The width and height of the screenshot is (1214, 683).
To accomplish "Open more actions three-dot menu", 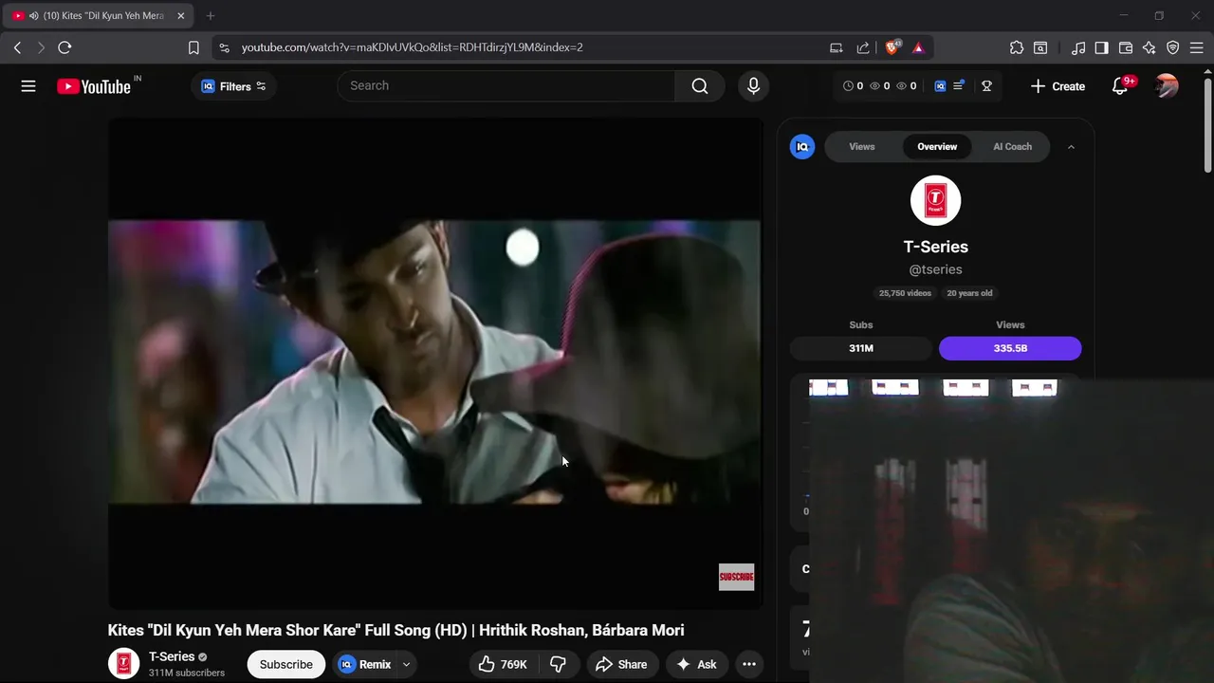I will pyautogui.click(x=749, y=664).
